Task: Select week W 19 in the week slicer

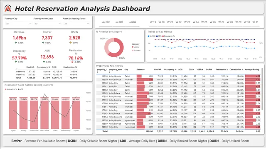Action: [x=153, y=22]
